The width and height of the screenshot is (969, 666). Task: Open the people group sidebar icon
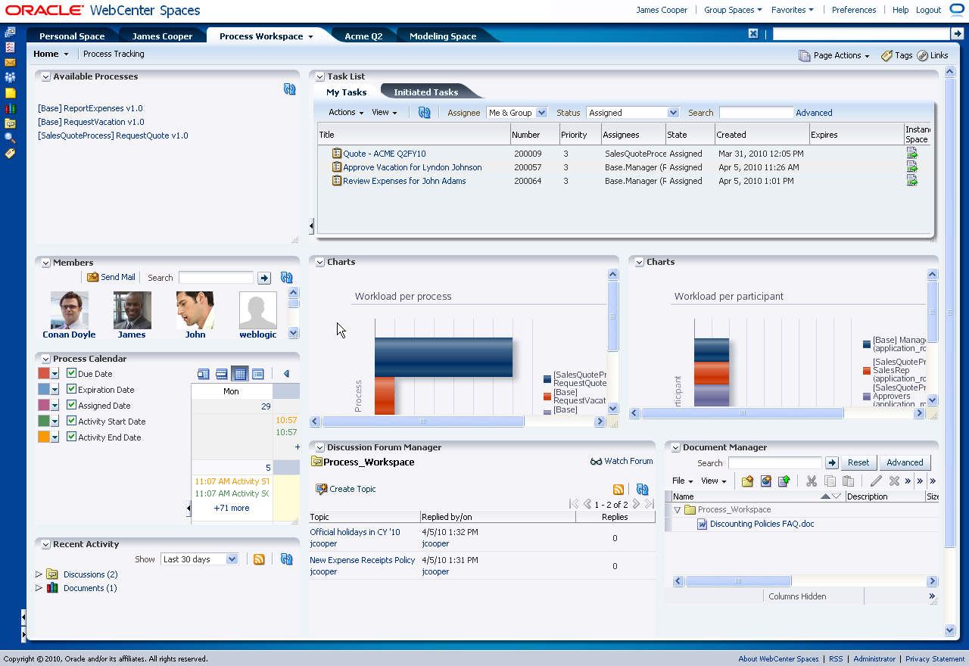pos(10,77)
